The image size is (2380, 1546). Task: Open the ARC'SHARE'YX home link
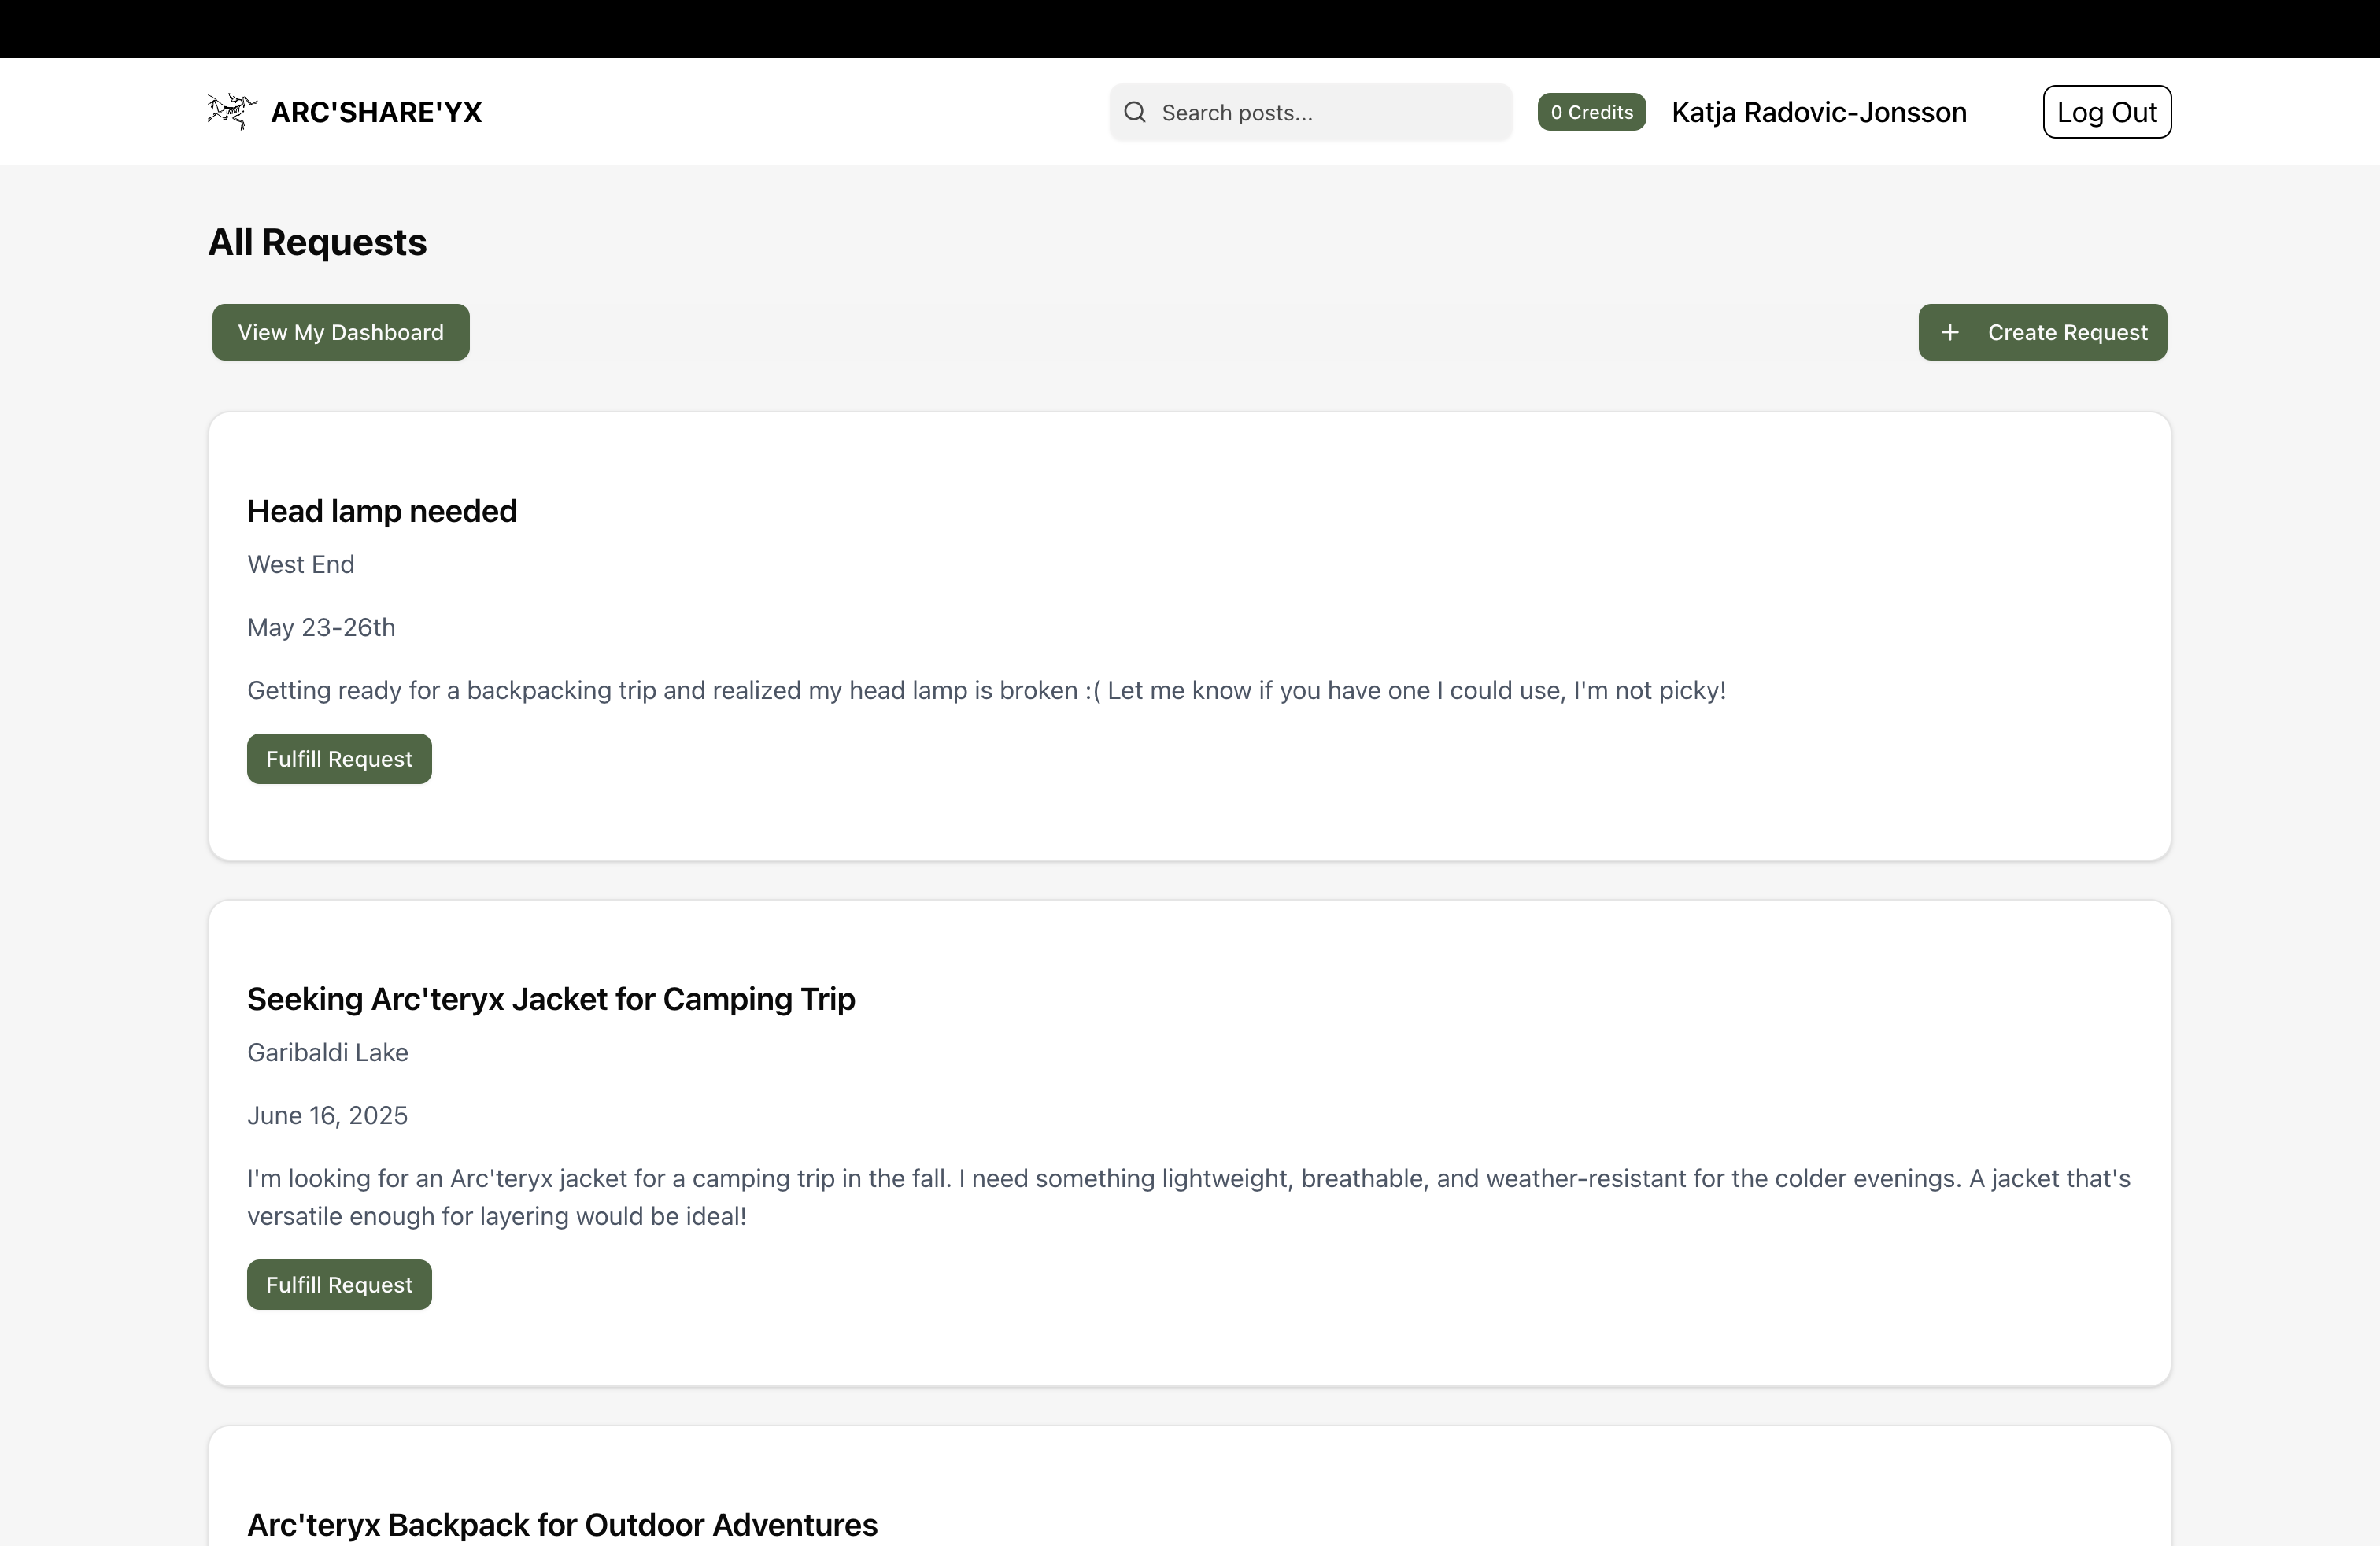(x=376, y=112)
